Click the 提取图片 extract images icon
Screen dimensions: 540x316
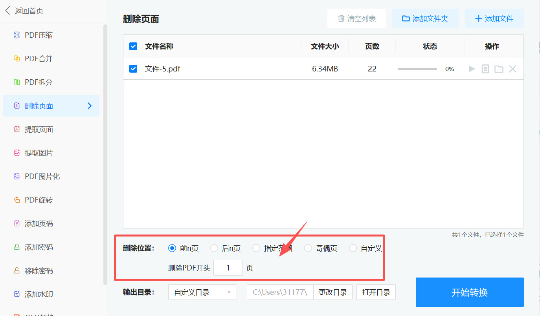point(17,153)
